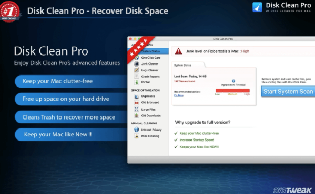Screen dimensions: 315x194
Task: Click the Fix Now link
Action: tap(179, 95)
